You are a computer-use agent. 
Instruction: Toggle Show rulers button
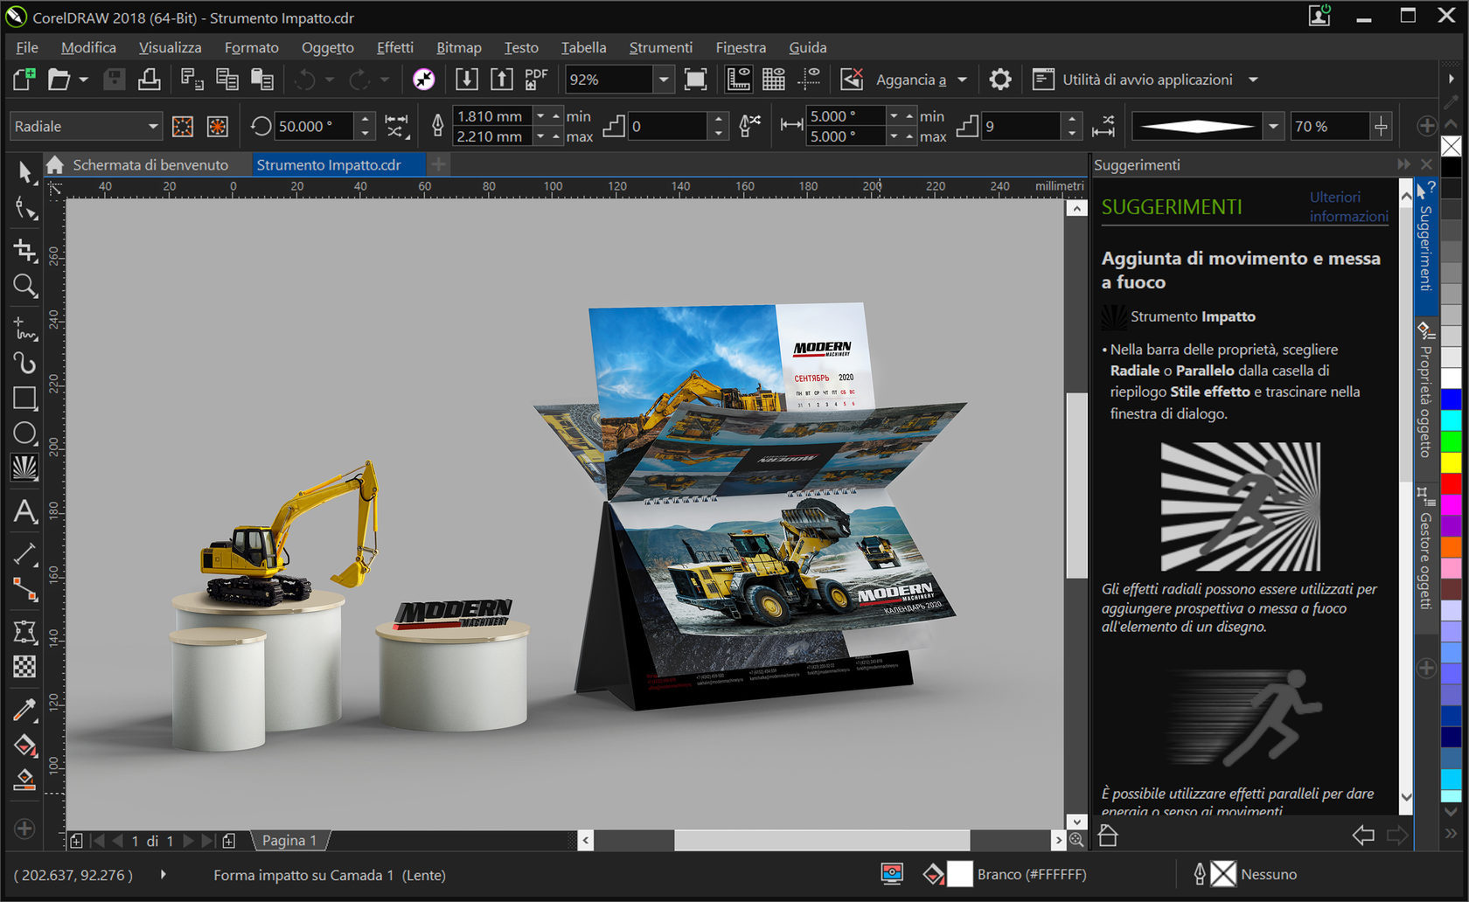[x=739, y=80]
